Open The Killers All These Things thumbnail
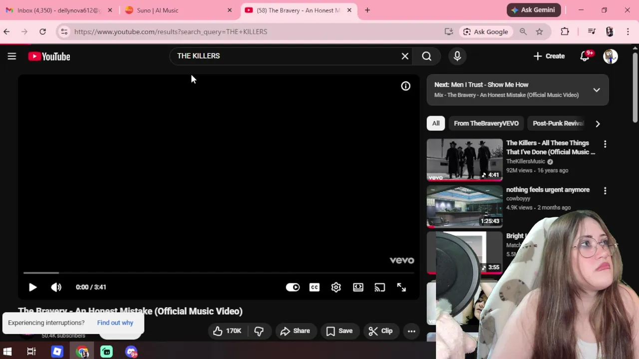This screenshot has width=639, height=359. [x=464, y=160]
